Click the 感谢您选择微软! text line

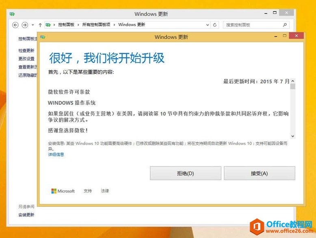(68, 131)
